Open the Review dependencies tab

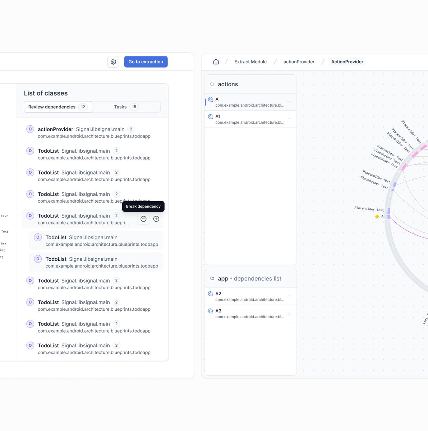tap(57, 107)
